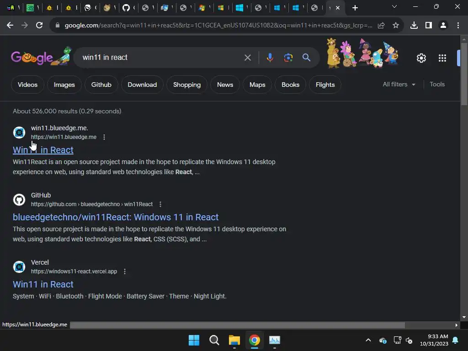Open the muted volume tray icon

409,340
